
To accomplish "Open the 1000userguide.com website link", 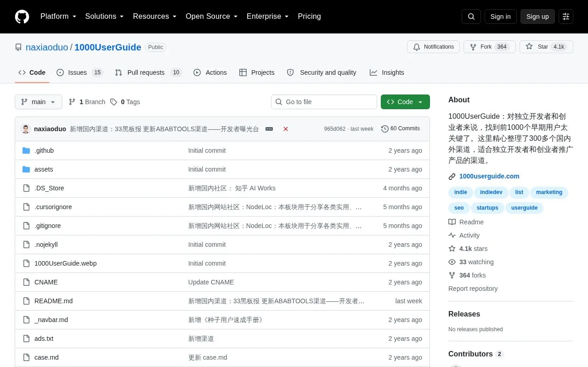I will click(x=489, y=176).
